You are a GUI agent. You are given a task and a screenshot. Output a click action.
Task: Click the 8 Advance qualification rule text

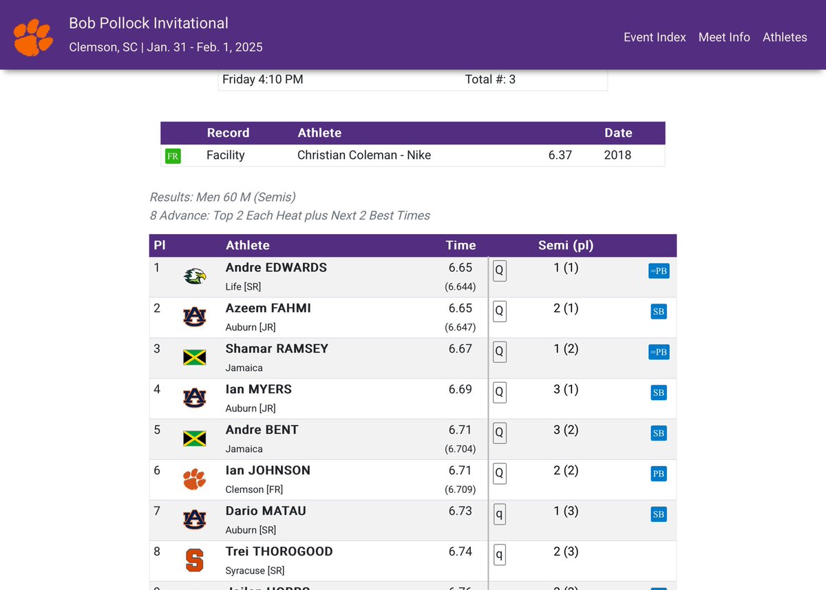coord(290,215)
